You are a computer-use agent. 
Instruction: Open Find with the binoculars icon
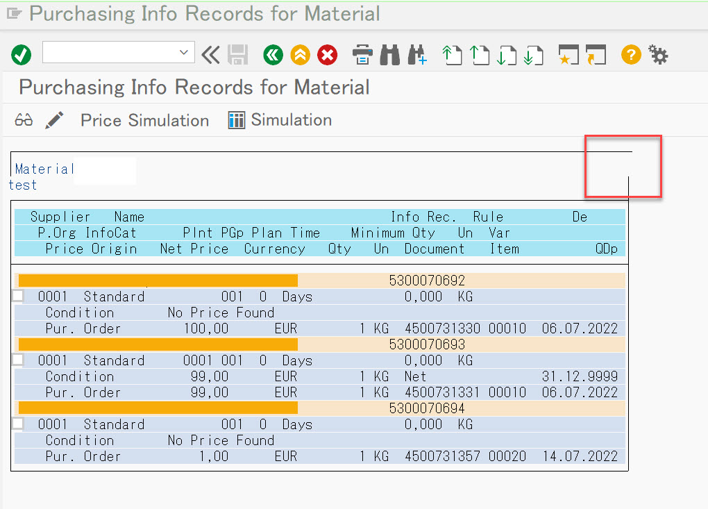[389, 55]
